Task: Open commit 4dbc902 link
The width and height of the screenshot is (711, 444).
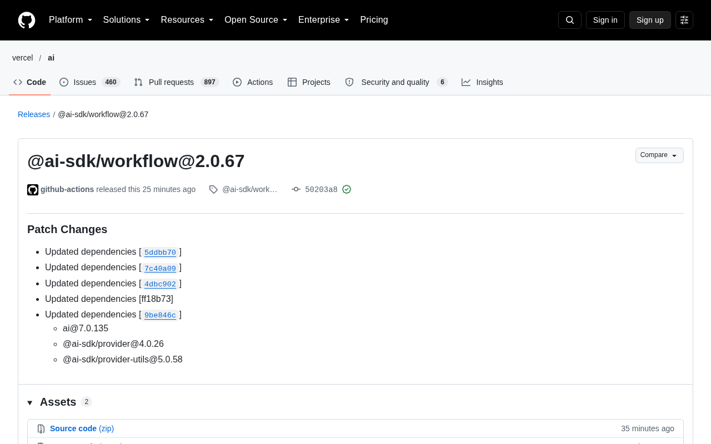Action: (x=160, y=284)
